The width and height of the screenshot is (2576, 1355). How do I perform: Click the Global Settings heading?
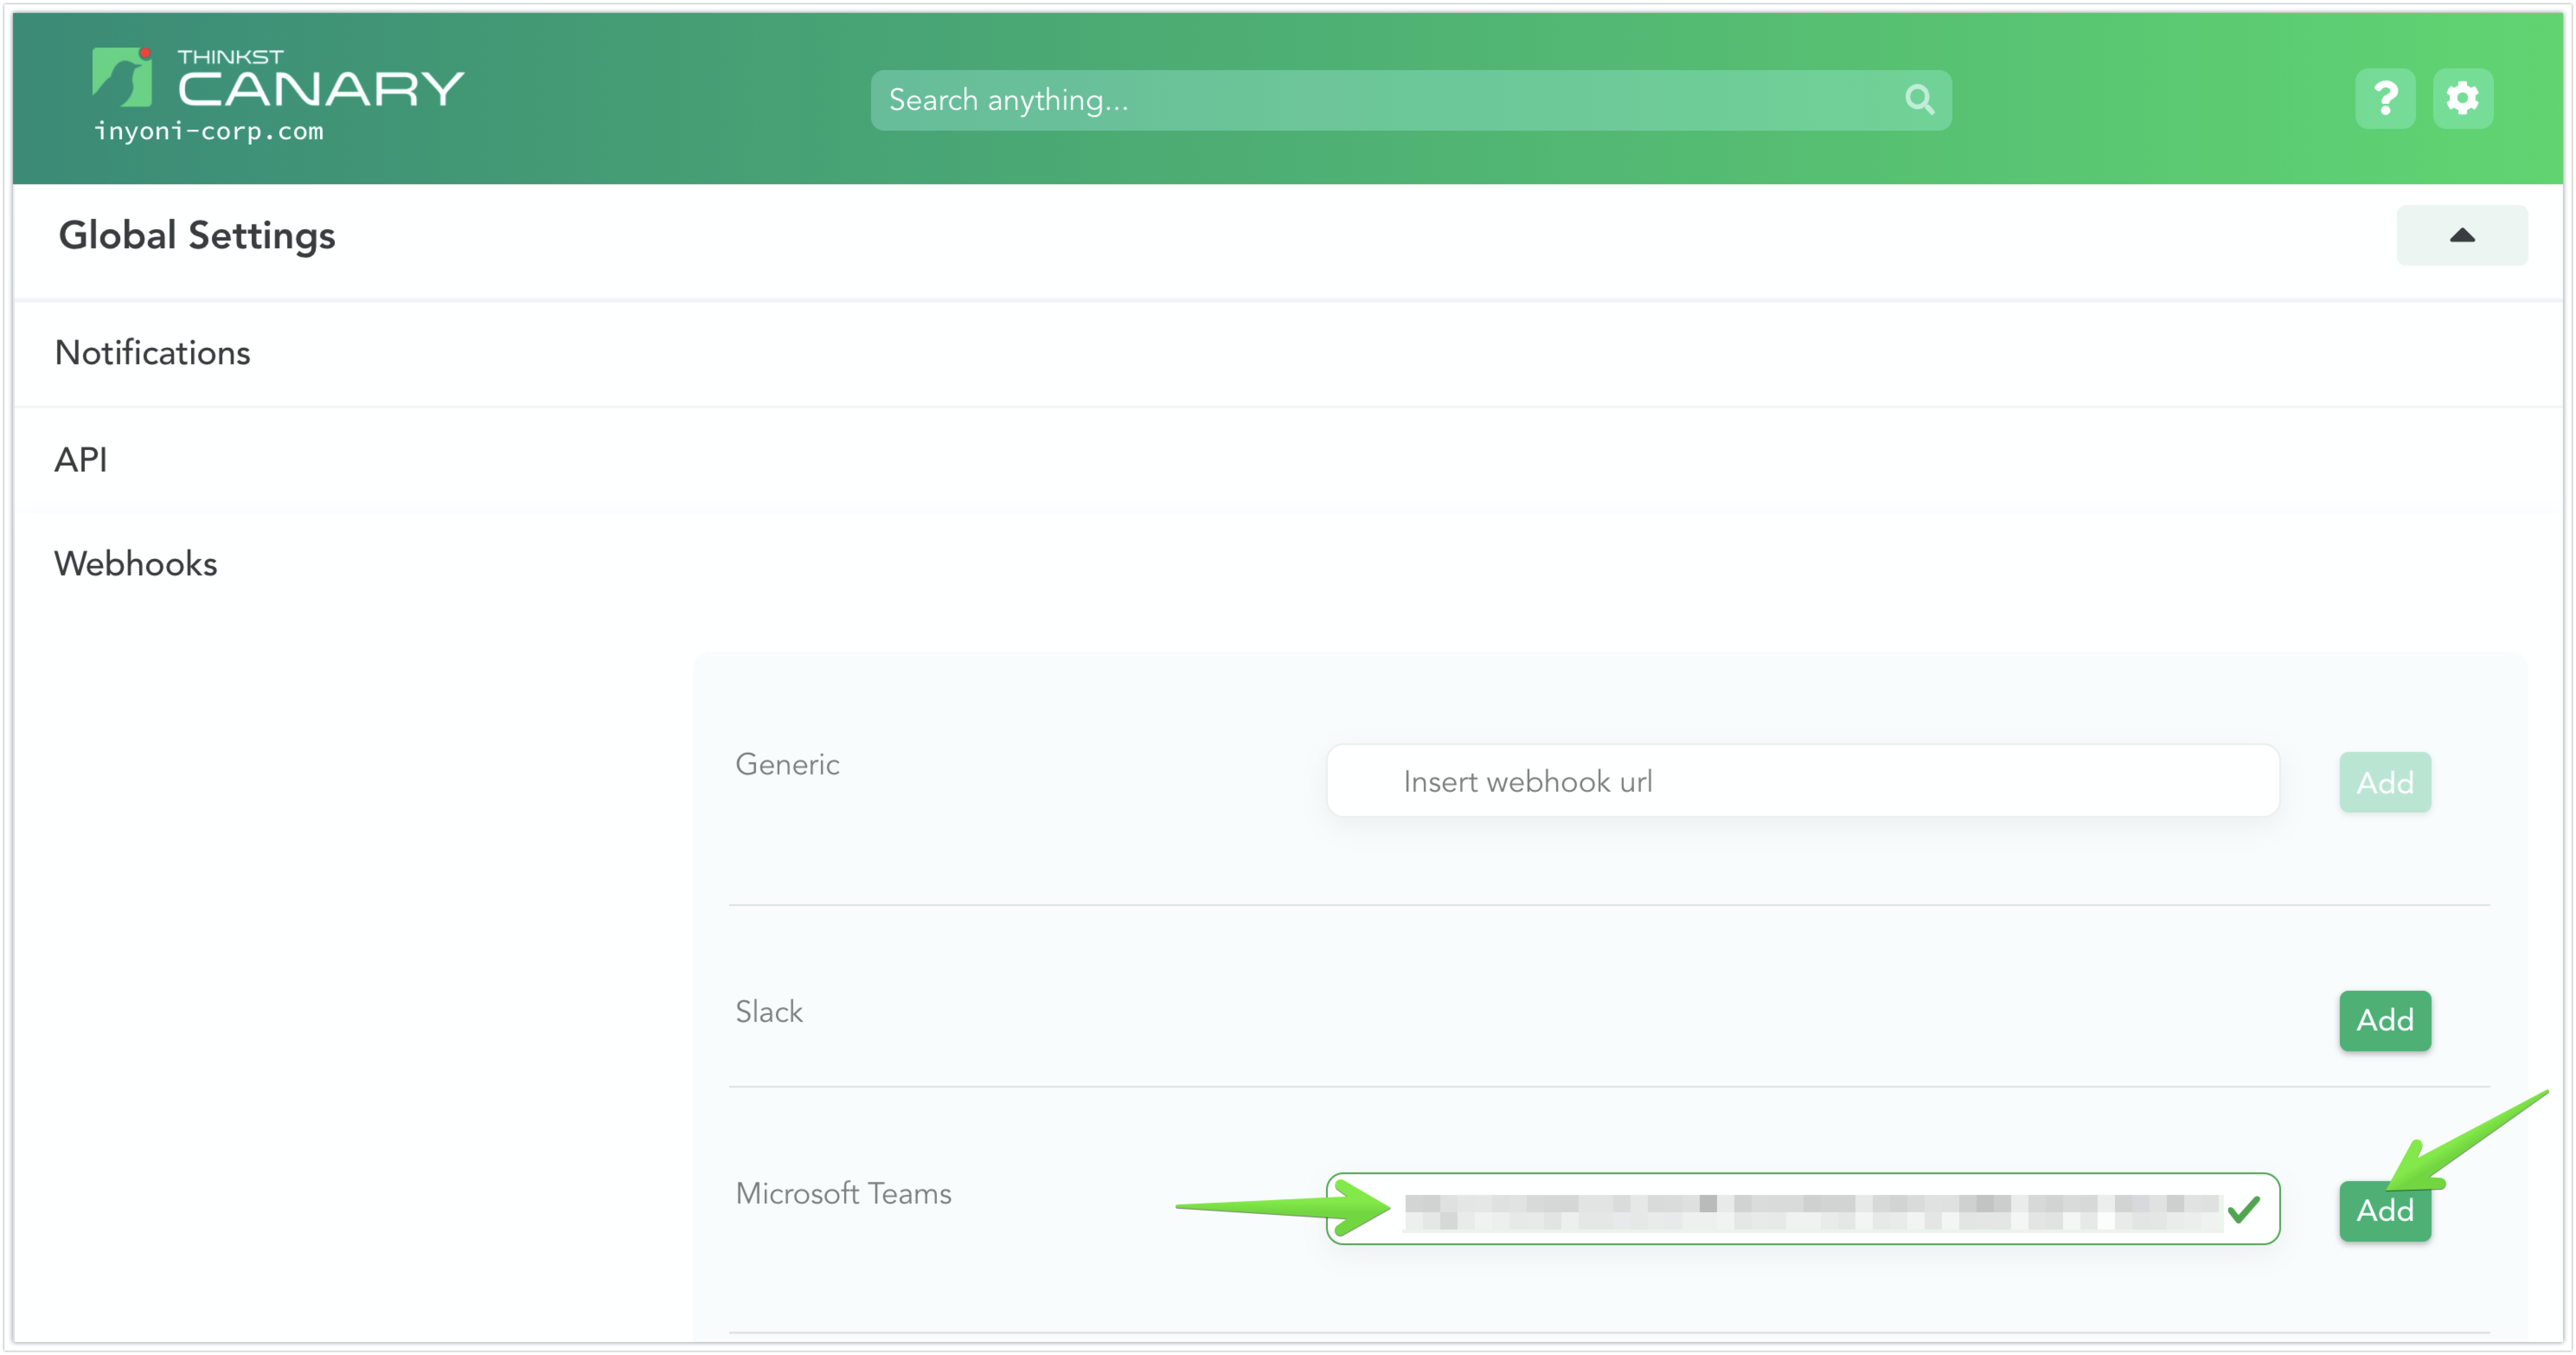[197, 236]
